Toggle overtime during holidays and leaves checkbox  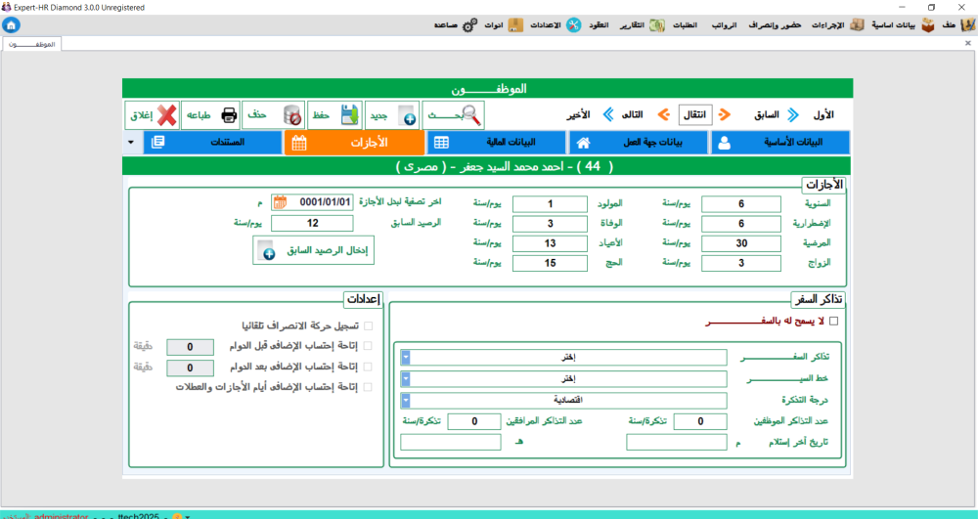coord(368,387)
